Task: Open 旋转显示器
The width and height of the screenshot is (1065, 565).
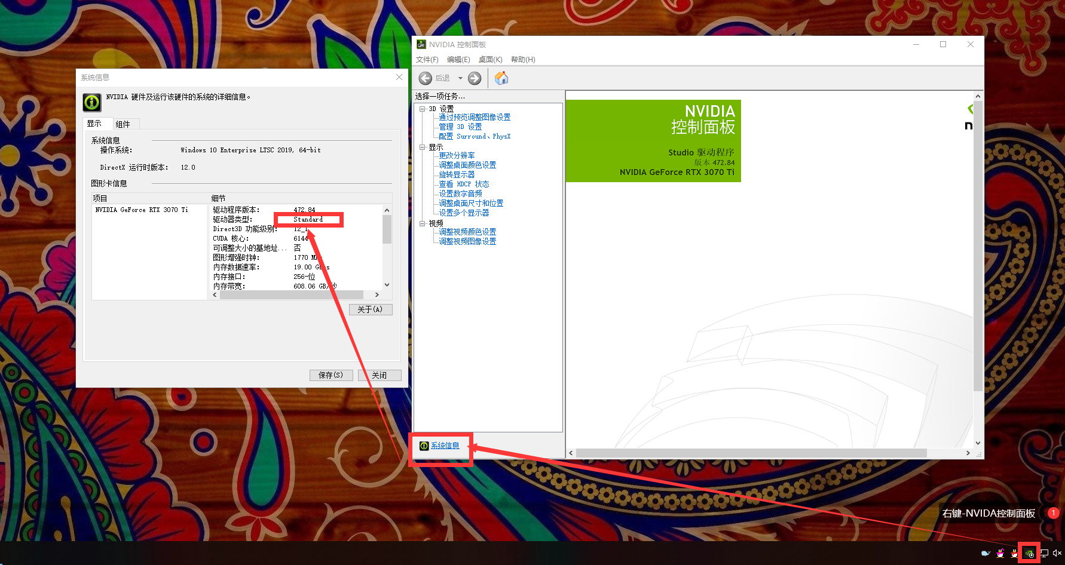Action: tap(457, 174)
